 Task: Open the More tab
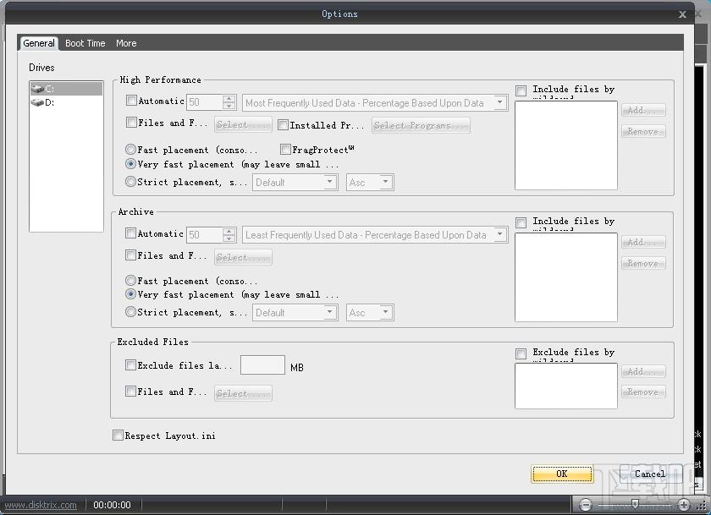coord(126,43)
